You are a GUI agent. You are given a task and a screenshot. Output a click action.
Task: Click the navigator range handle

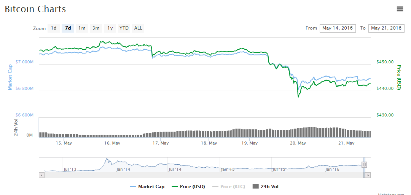[x=364, y=164]
